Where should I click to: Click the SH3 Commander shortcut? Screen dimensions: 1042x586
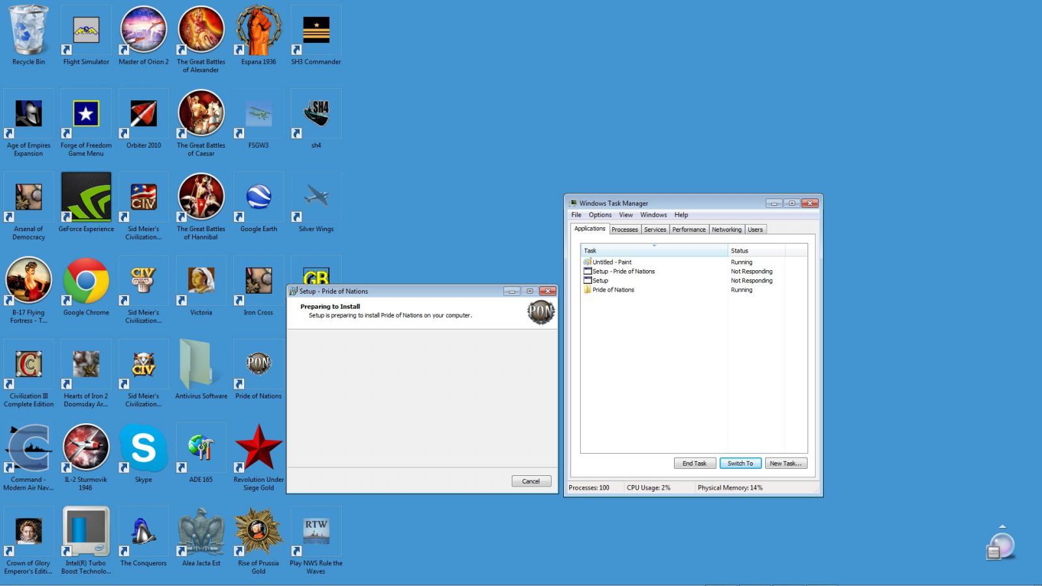point(316,31)
